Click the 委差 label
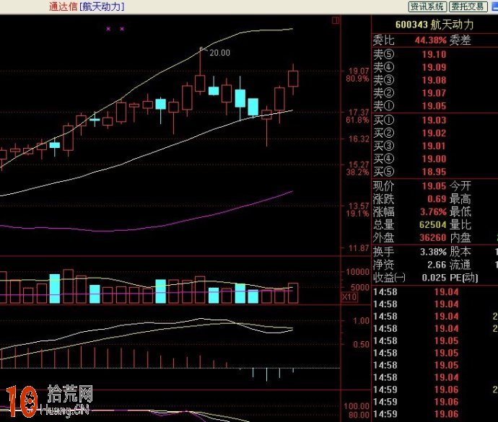Viewport: 498px width, 422px height. (x=460, y=40)
